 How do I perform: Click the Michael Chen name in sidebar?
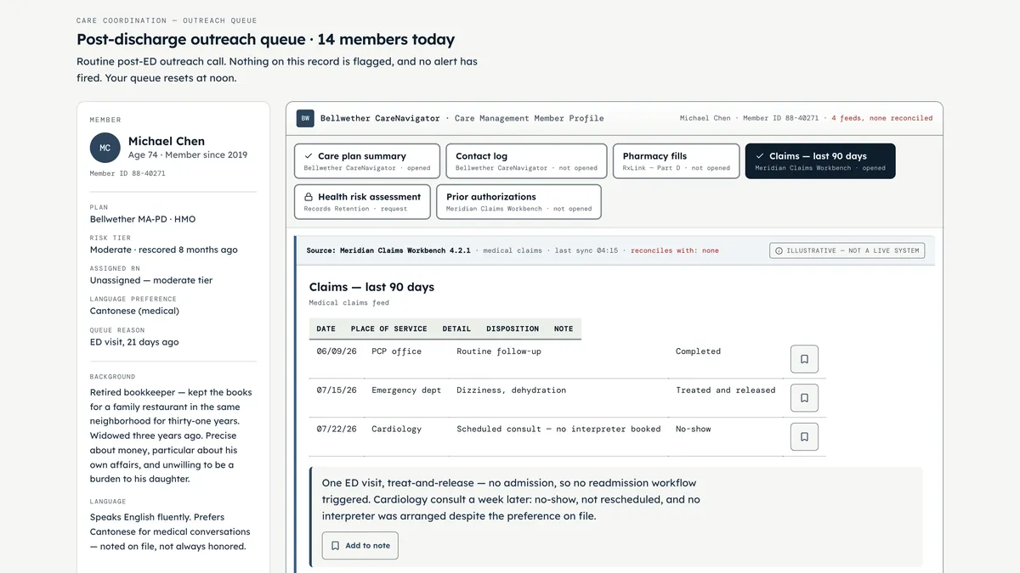pyautogui.click(x=167, y=141)
